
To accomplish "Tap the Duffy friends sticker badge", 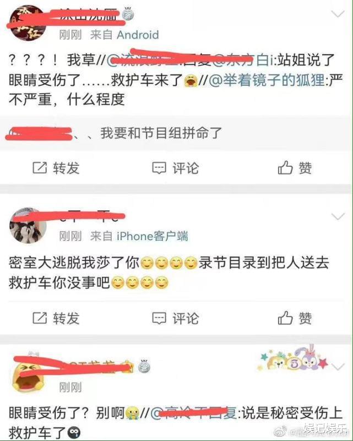I will coord(293,358).
